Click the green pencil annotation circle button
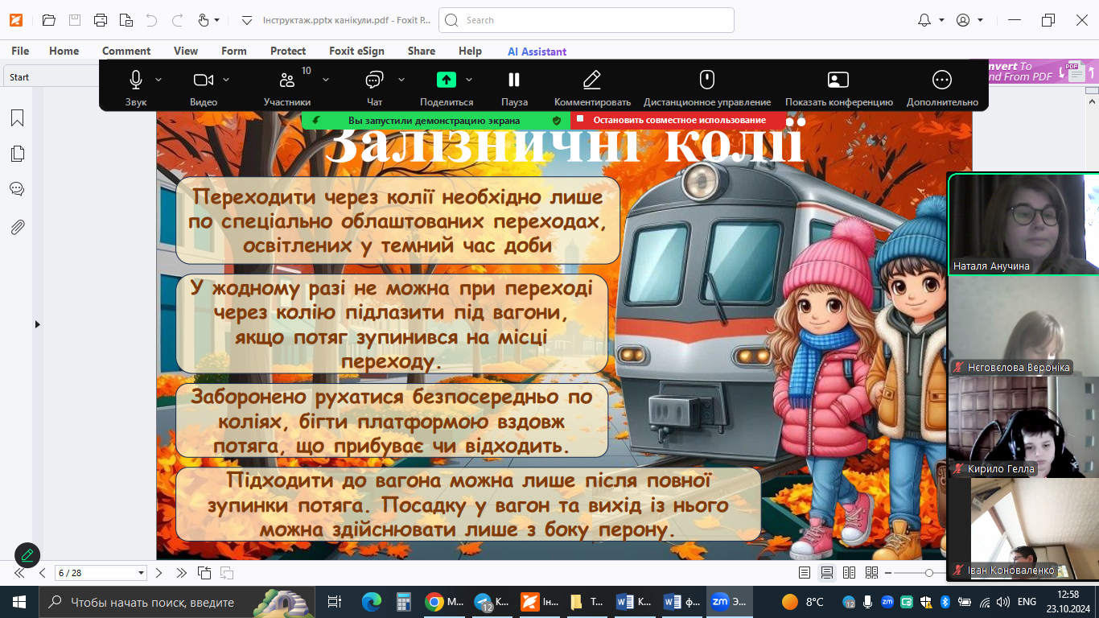 coord(27,555)
